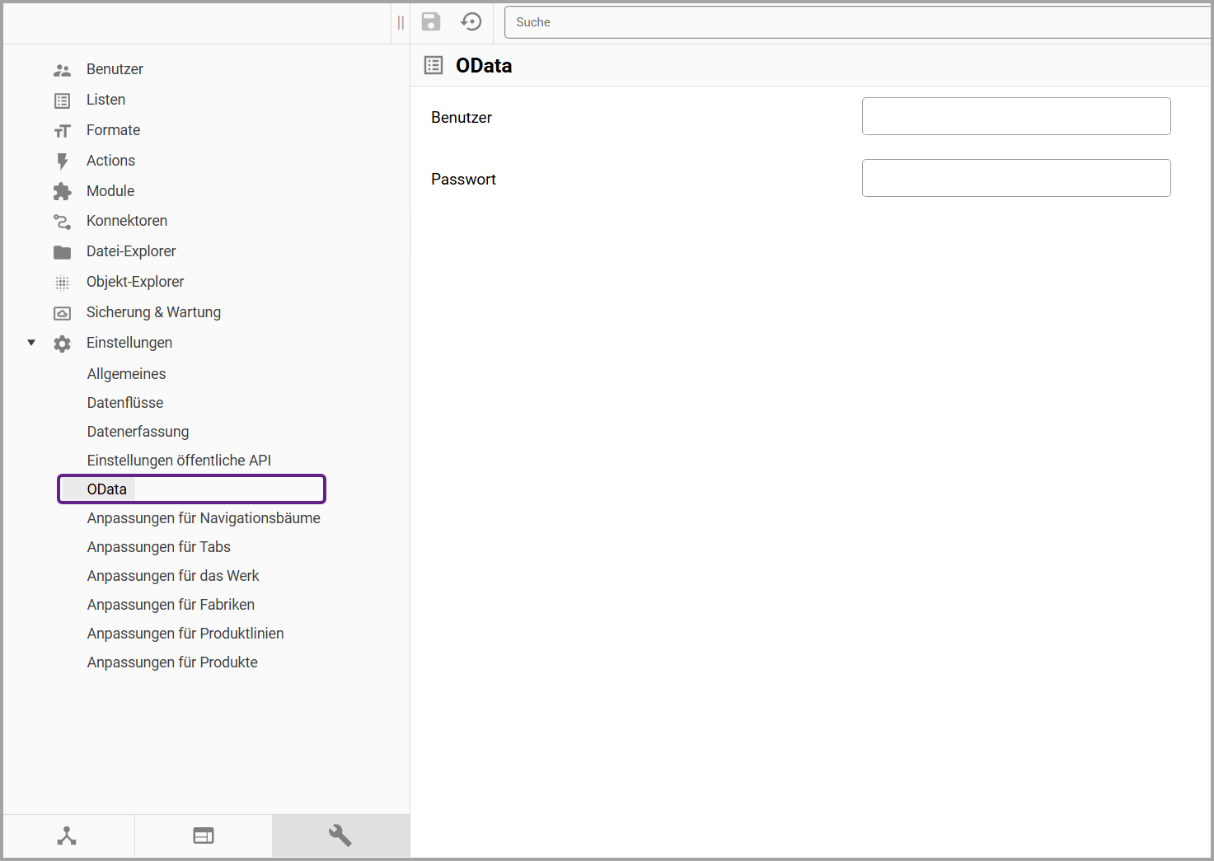Screen dimensions: 1214x861
Task: Click the Objekt-Explorer dotted grid icon
Action: click(x=63, y=283)
